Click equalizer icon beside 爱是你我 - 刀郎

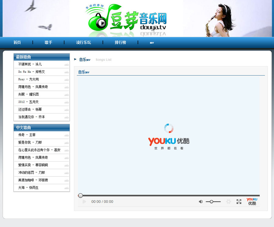click(x=67, y=143)
